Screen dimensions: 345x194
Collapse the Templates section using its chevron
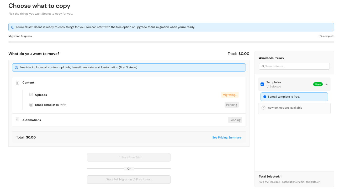pos(326,84)
